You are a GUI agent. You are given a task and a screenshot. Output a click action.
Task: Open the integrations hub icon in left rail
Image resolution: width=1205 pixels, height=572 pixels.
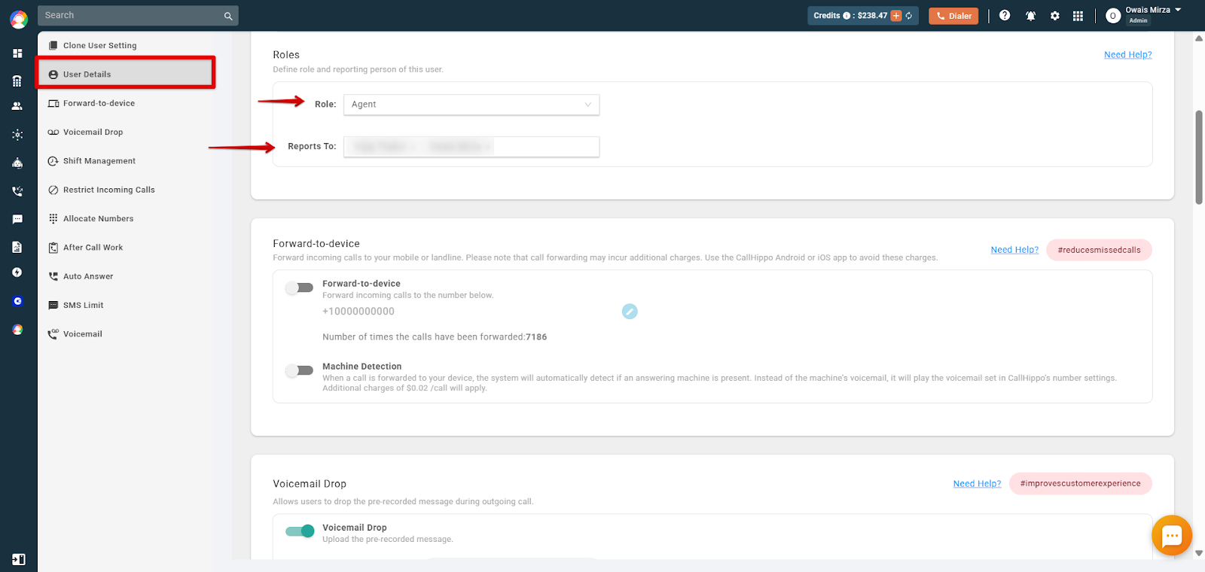[17, 135]
